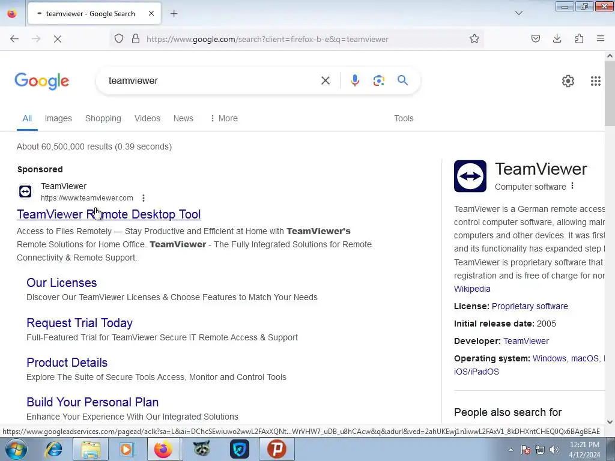Click the magnifier search button
The image size is (615, 461).
coord(402,80)
